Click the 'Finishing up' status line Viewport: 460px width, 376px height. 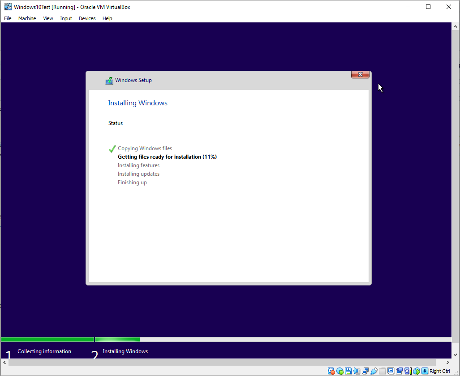point(132,182)
